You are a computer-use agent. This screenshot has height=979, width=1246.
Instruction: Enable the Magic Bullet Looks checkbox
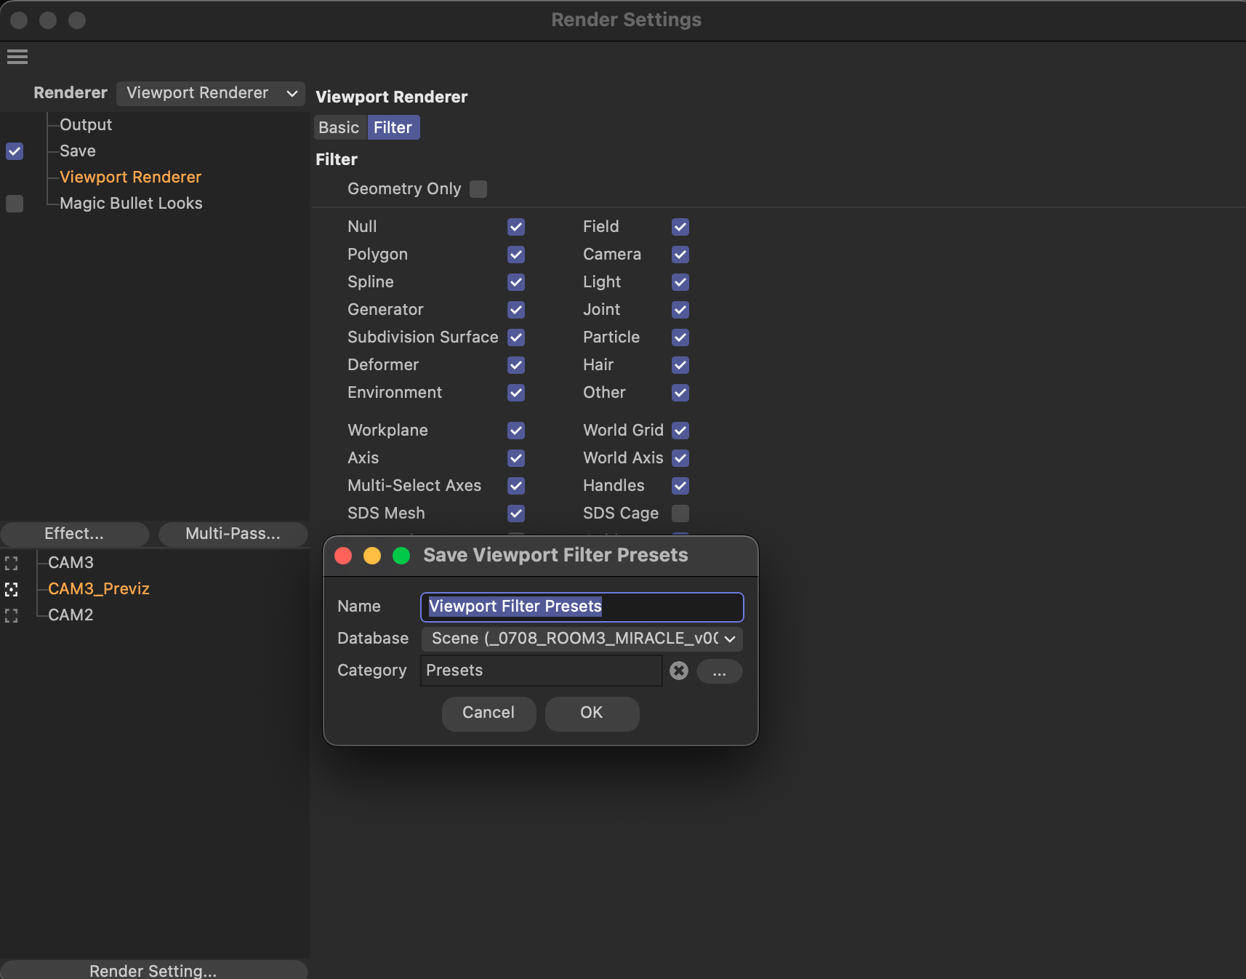point(15,204)
